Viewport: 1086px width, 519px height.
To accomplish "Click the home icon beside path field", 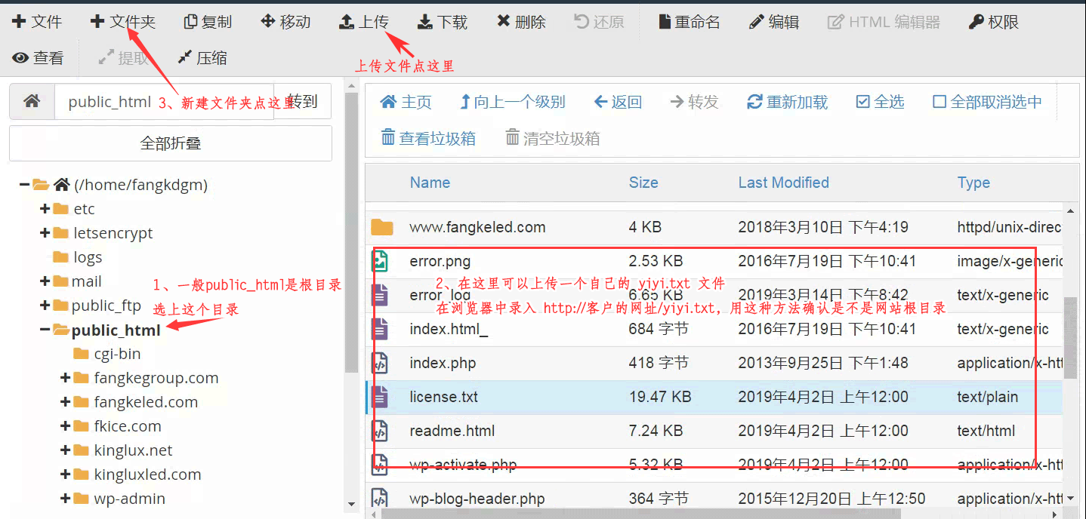I will tap(32, 101).
